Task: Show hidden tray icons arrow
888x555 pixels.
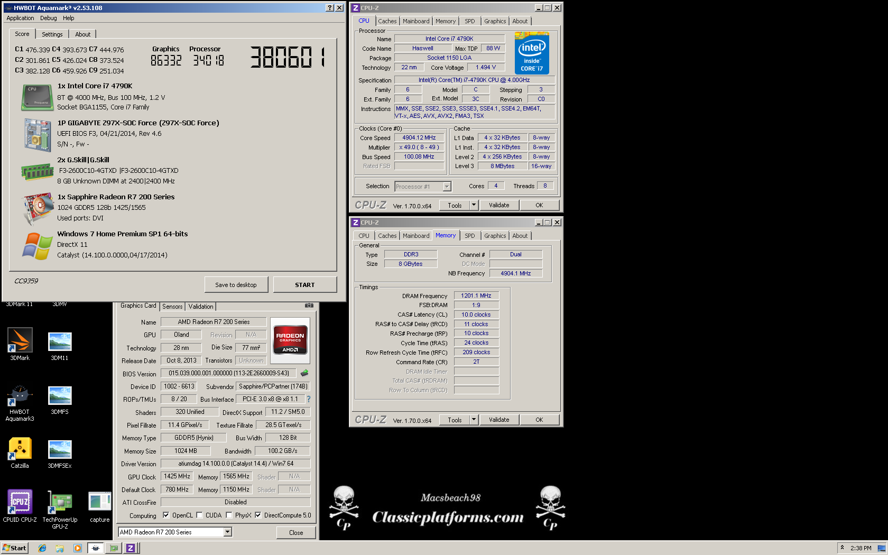Action: pos(842,548)
